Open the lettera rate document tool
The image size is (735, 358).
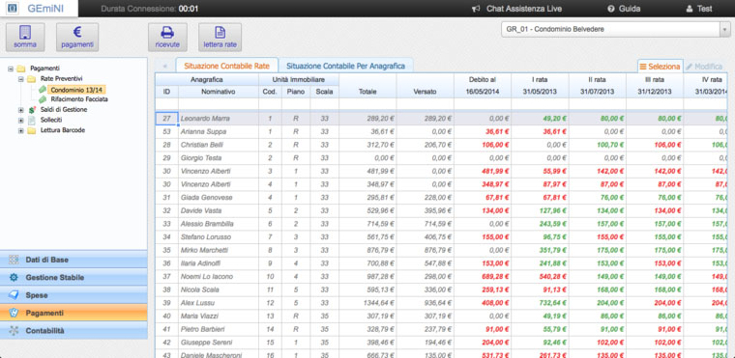tap(220, 37)
